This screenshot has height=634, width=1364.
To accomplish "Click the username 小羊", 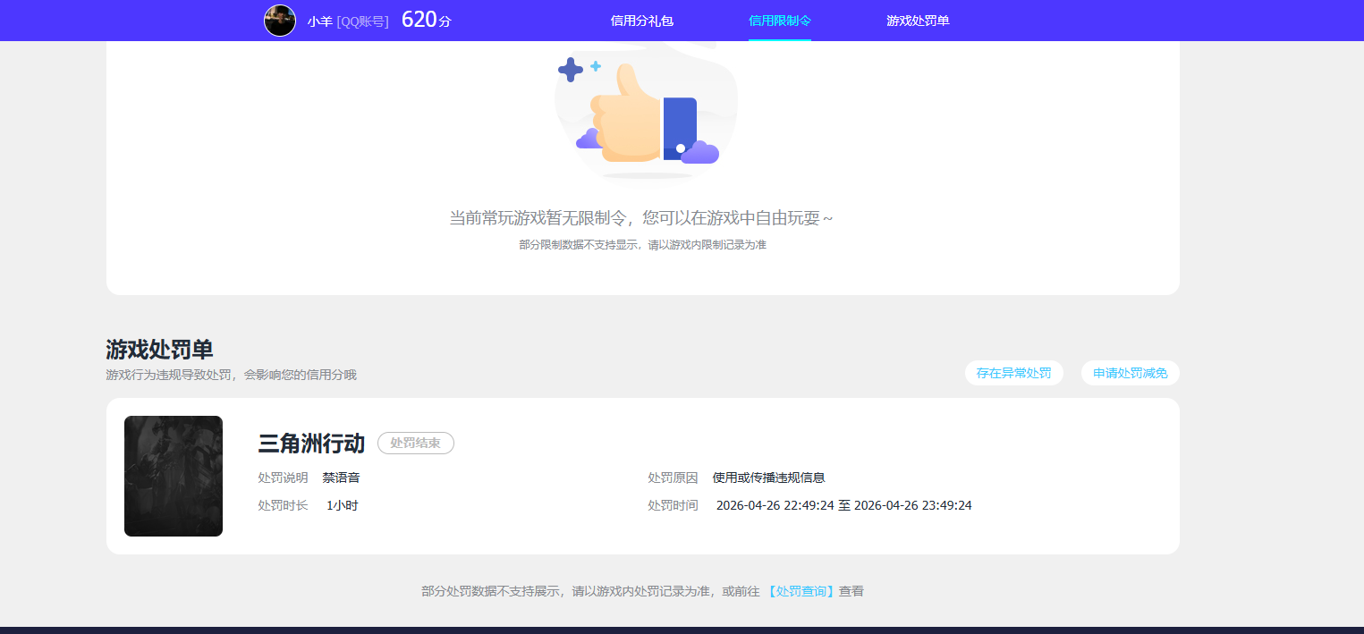I will pyautogui.click(x=320, y=21).
